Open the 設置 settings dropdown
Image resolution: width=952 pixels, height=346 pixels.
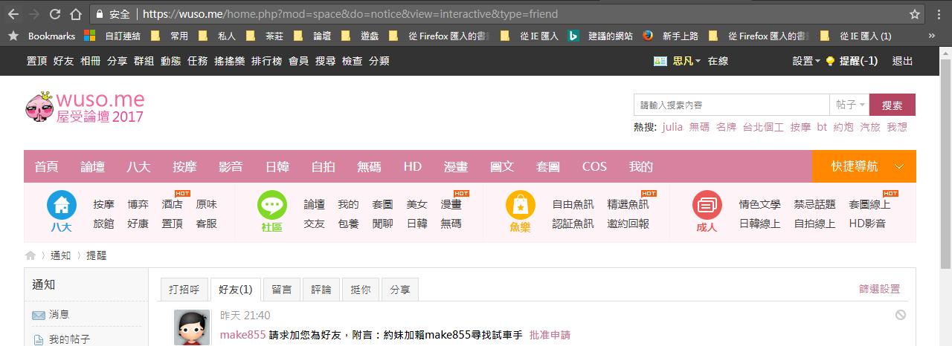[x=806, y=61]
